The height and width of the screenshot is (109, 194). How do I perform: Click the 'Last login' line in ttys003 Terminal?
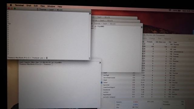click(40, 62)
